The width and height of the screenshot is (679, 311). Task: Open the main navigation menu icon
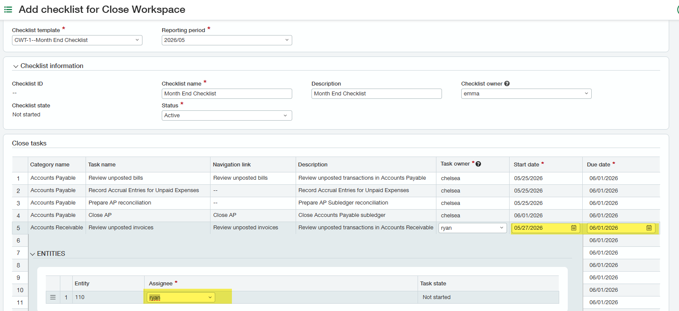8,9
